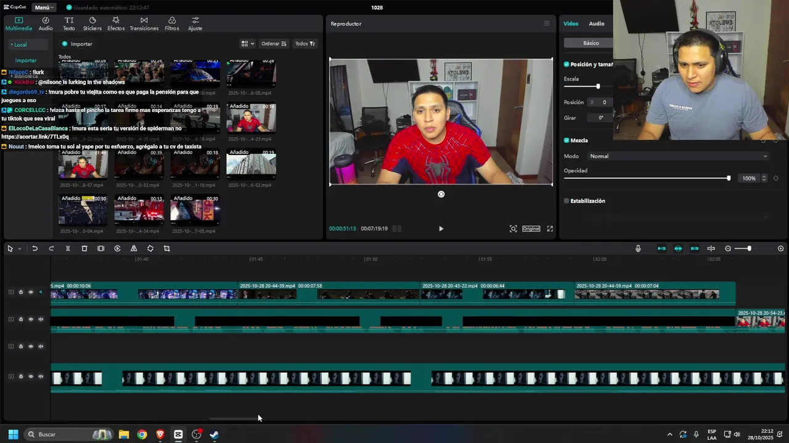Image resolution: width=789 pixels, height=443 pixels.
Task: Open Google Chrome from the taskbar
Action: (x=142, y=434)
